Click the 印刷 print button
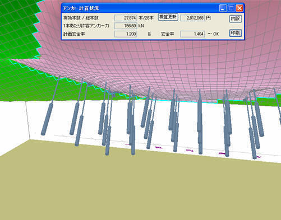Viewport: 281px width, 220px height. point(236,33)
